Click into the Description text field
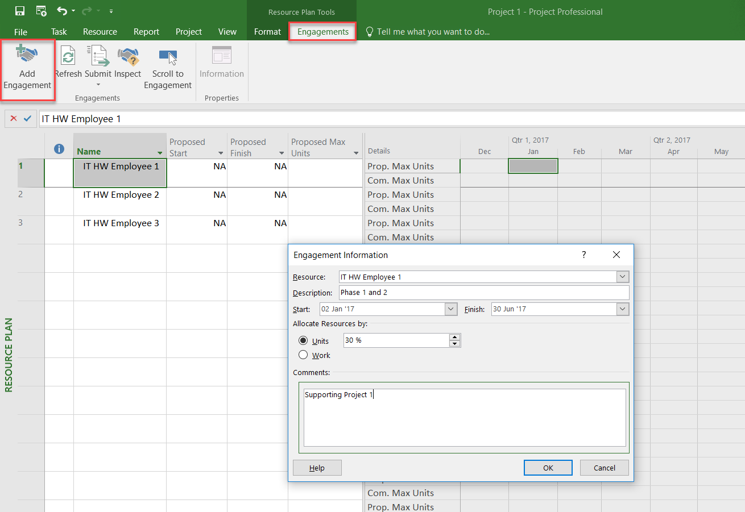745x512 pixels. click(x=483, y=293)
